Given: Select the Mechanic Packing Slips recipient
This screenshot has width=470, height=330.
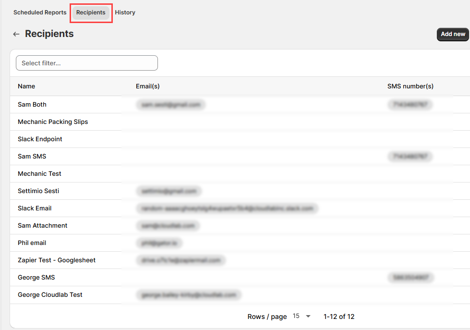Looking at the screenshot, I should 53,122.
